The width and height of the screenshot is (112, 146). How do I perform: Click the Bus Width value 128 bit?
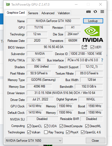91,80
